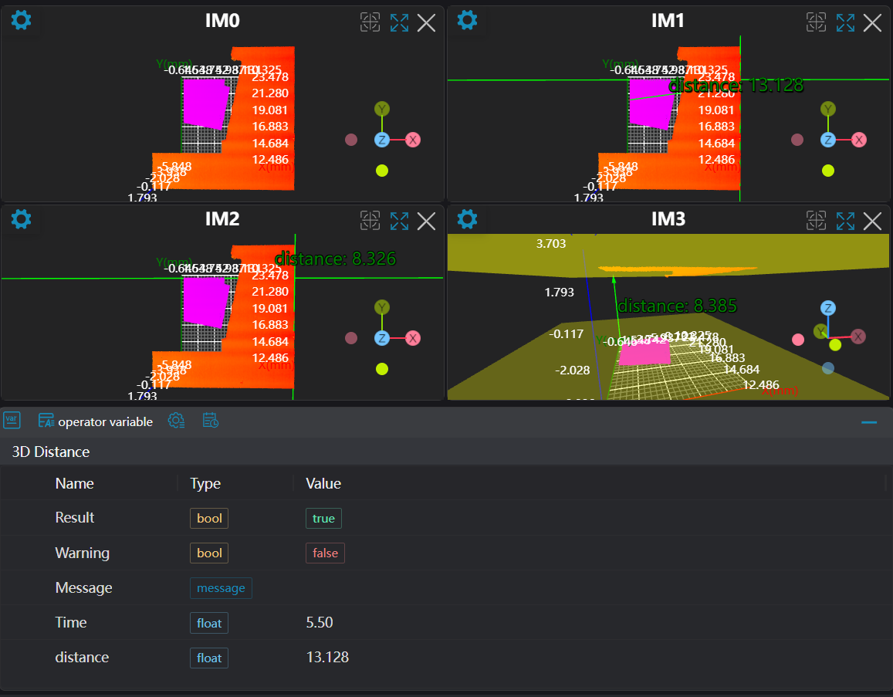The height and width of the screenshot is (697, 893).
Task: Collapse the output panel with minus button
Action: [869, 422]
